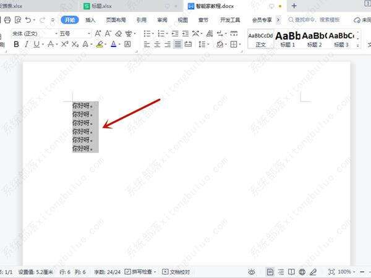Screen dimensions: 371x278
Task: Open the 引用 ribbon tab
Action: click(x=142, y=20)
